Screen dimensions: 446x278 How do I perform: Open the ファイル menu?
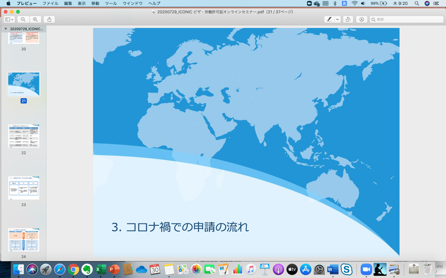coord(51,3)
